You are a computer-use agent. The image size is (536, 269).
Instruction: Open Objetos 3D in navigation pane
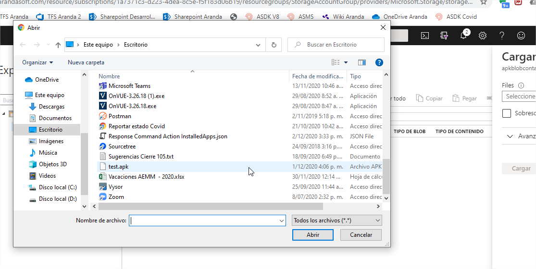tap(48, 164)
